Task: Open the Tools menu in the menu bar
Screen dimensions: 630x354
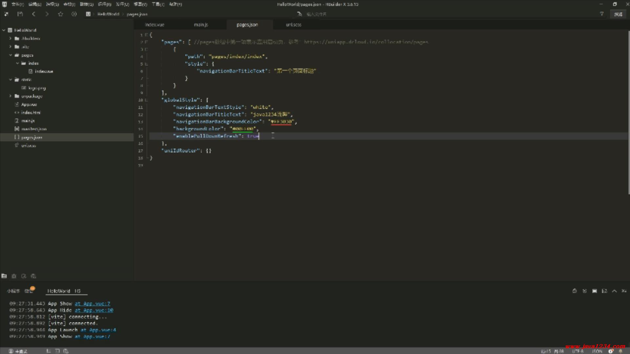Action: pos(158,4)
